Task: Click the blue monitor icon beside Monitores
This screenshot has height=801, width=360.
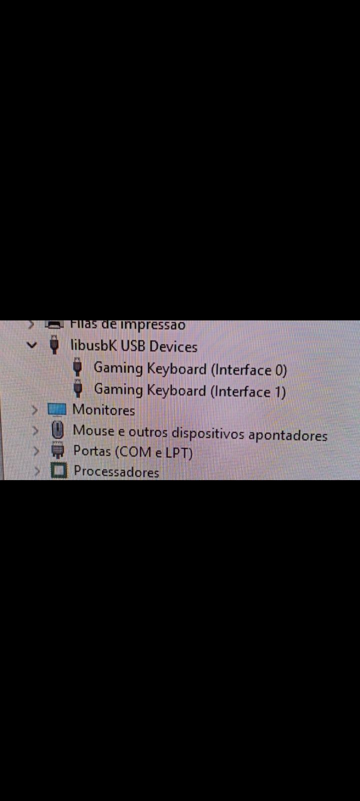Action: (x=57, y=410)
